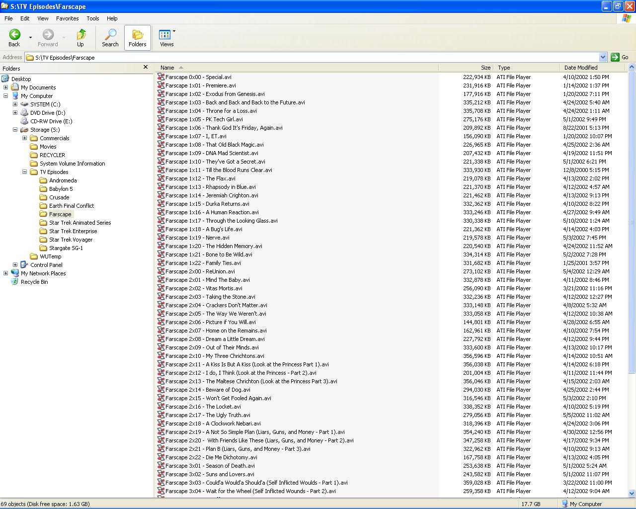Expand My Documents in the tree
The height and width of the screenshot is (509, 636).
5,87
